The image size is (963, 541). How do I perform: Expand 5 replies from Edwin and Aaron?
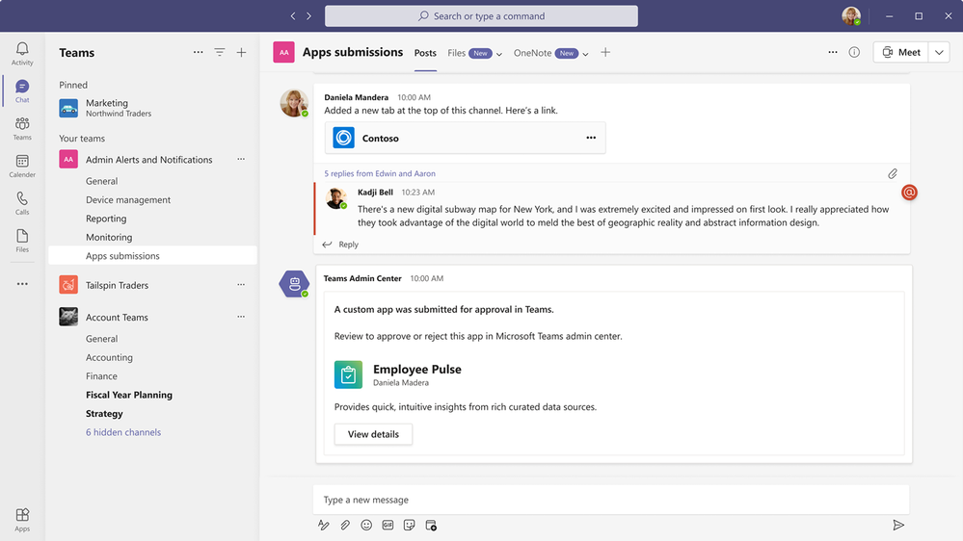coord(380,173)
